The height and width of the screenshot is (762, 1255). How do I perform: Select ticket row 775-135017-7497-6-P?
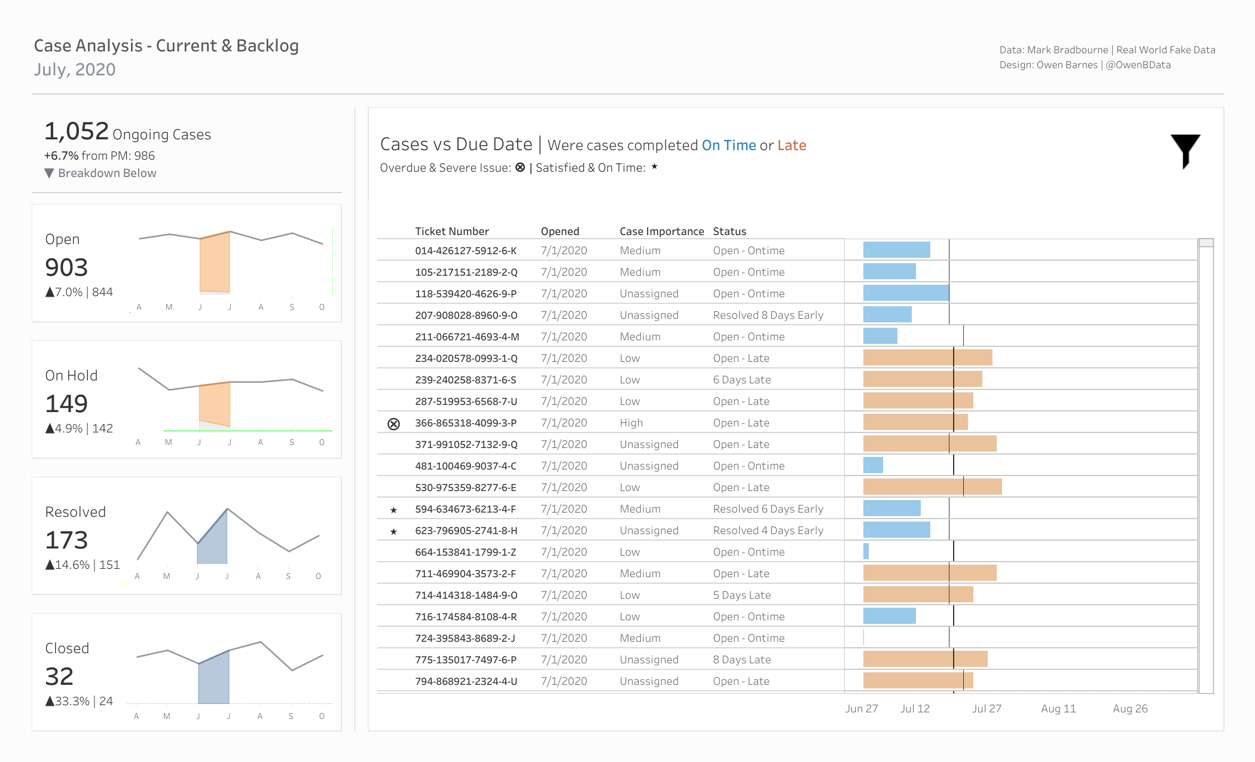point(787,660)
